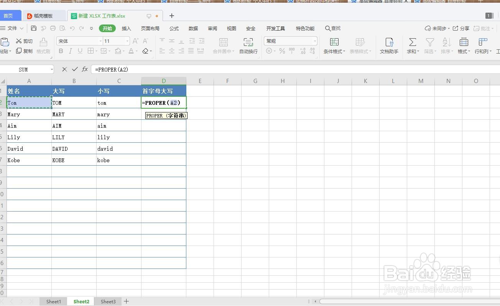Open the Document Assistant (文档助手)
The width and height of the screenshot is (500, 306).
click(389, 46)
